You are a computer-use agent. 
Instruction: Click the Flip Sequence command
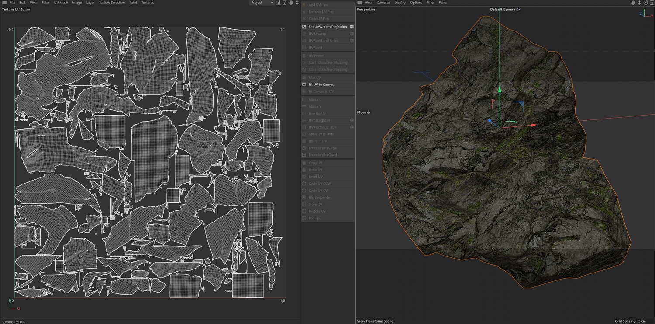[x=328, y=198]
